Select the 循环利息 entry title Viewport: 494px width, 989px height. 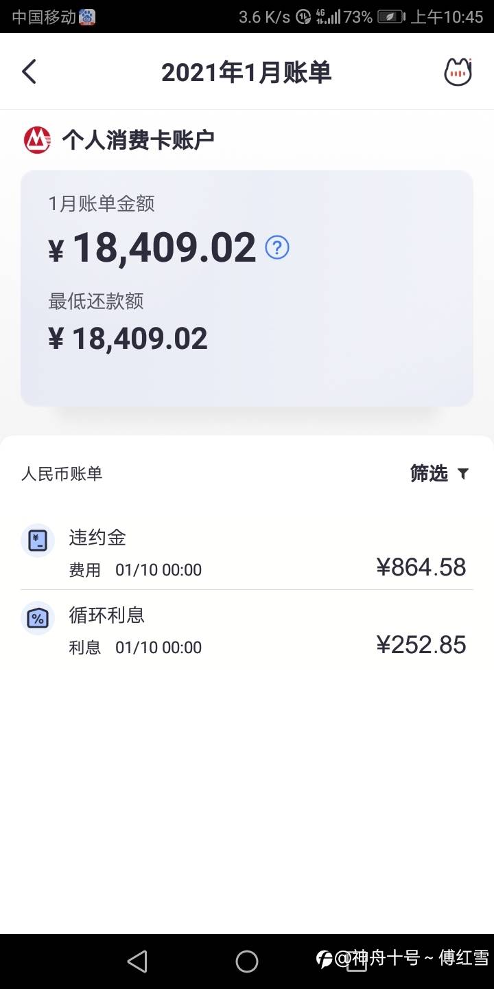[x=106, y=615]
